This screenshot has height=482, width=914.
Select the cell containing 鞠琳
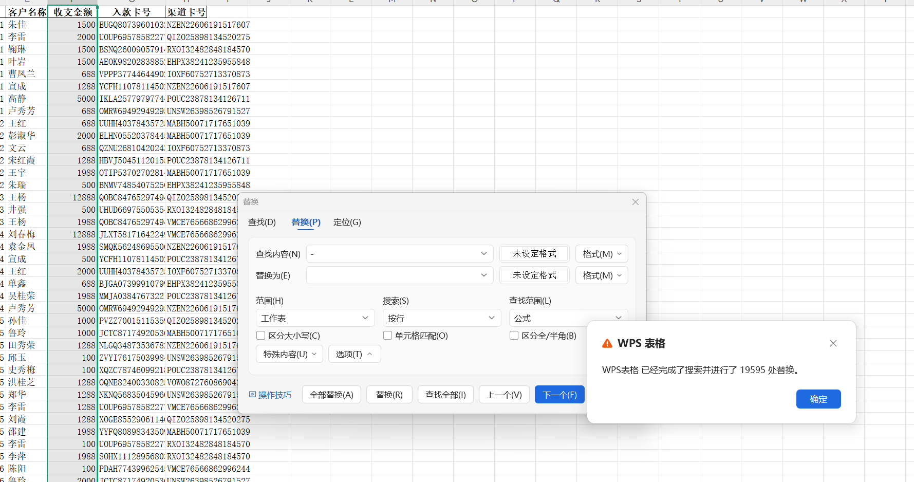coord(27,49)
